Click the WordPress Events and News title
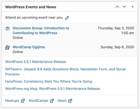The width and height of the screenshot is (140, 109). [31, 7]
